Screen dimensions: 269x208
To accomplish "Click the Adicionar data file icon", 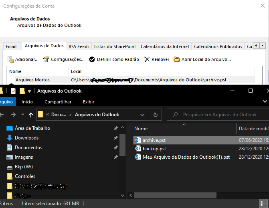I will pos(10,59).
